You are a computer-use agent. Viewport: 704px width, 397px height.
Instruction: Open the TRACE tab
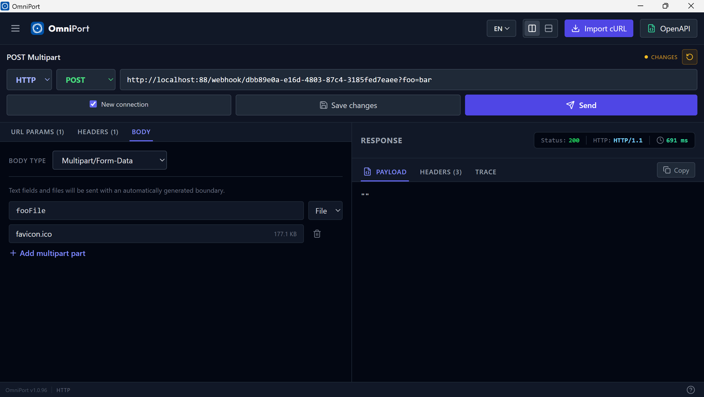click(486, 172)
